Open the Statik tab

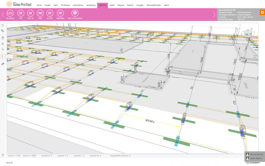pos(112,5)
